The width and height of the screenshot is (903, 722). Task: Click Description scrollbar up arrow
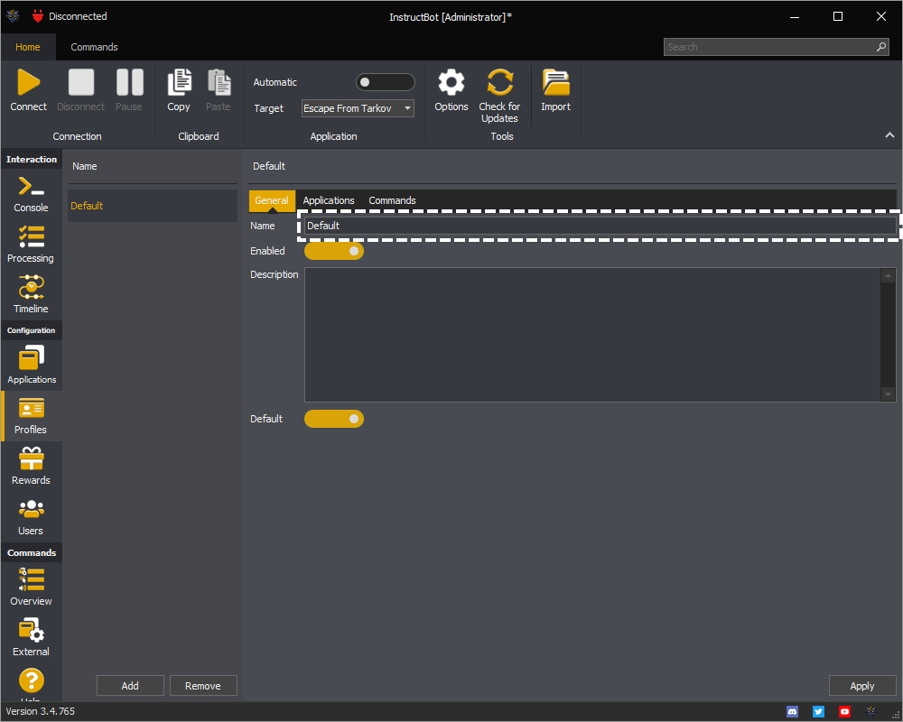tap(888, 275)
